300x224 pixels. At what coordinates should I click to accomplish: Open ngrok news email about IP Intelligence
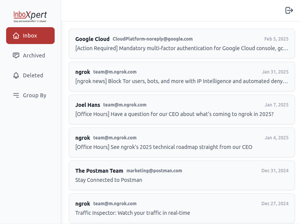click(x=182, y=81)
